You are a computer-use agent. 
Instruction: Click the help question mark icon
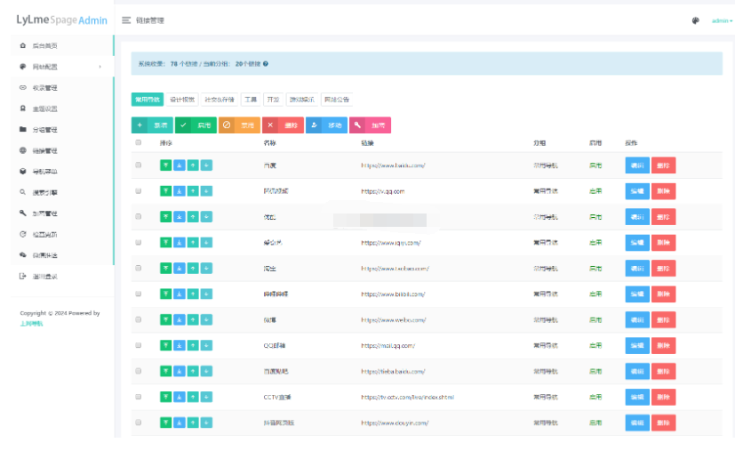pos(266,64)
